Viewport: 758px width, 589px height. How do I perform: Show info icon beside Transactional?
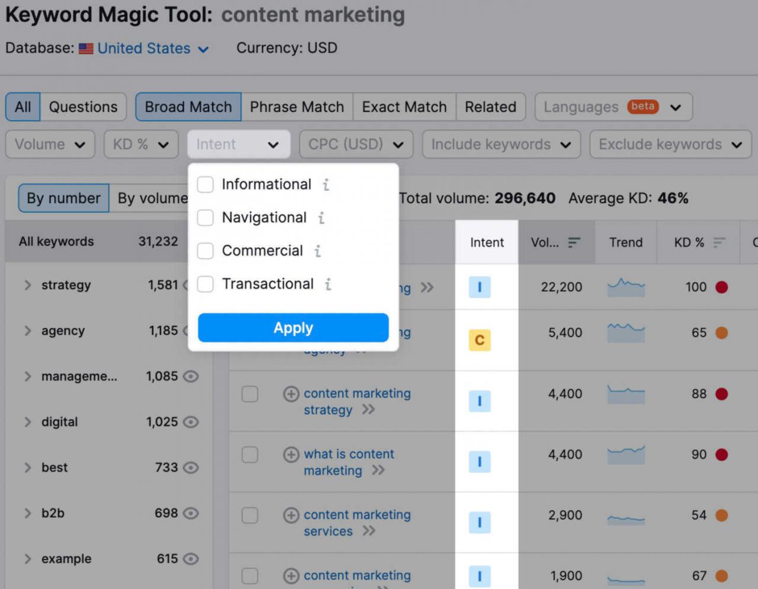point(327,284)
